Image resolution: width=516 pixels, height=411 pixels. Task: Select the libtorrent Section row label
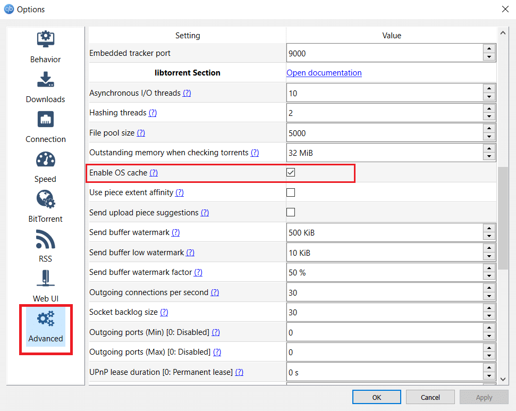[188, 73]
